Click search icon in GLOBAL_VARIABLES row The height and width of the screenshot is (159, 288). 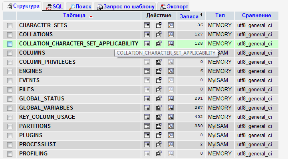[x=171, y=108]
